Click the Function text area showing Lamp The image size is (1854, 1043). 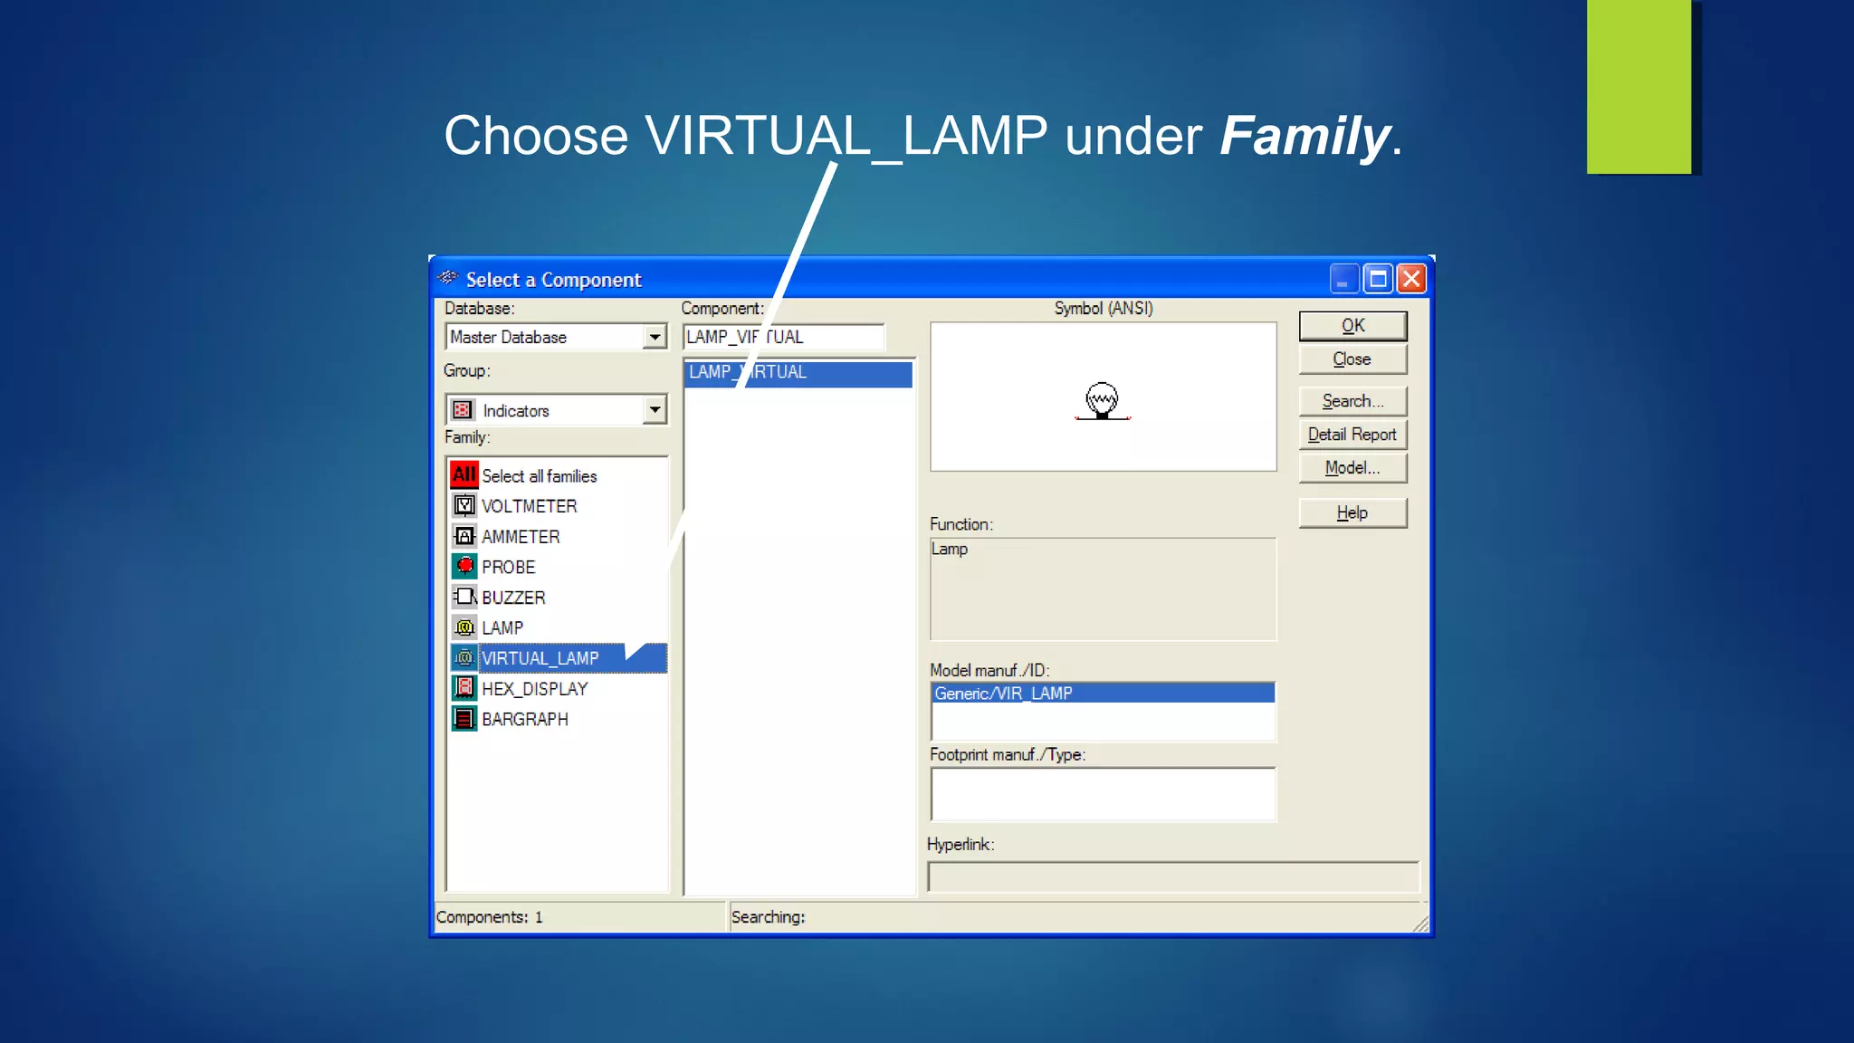click(x=1103, y=589)
